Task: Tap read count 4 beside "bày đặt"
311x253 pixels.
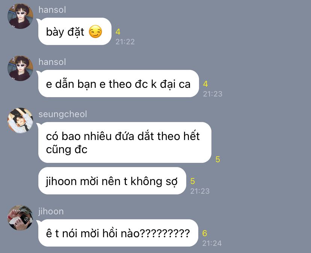Action: 118,32
